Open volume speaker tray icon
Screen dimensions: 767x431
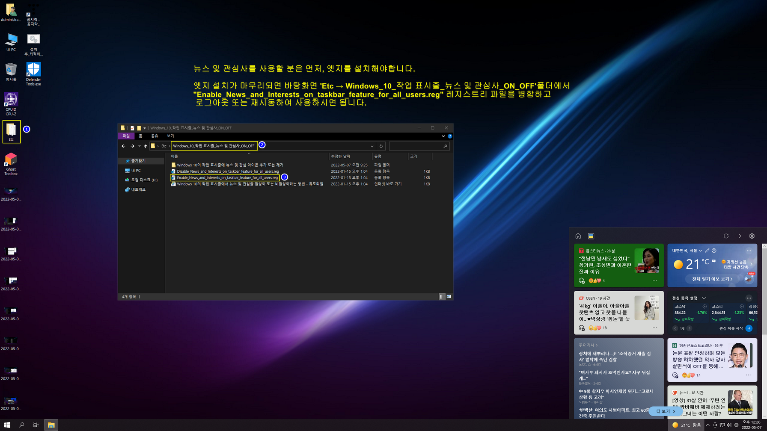point(729,425)
